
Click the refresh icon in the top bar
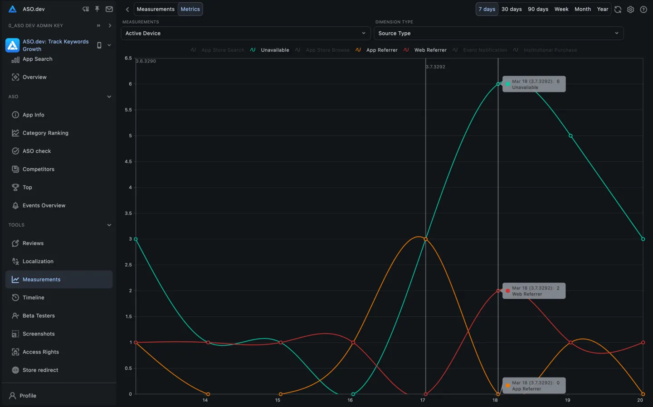618,9
